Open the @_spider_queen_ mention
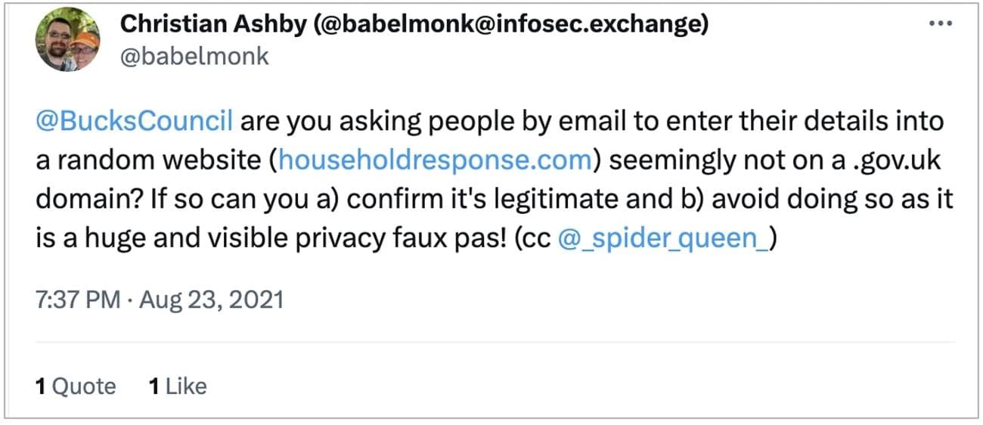Screen dimensions: 983x425 pos(663,239)
